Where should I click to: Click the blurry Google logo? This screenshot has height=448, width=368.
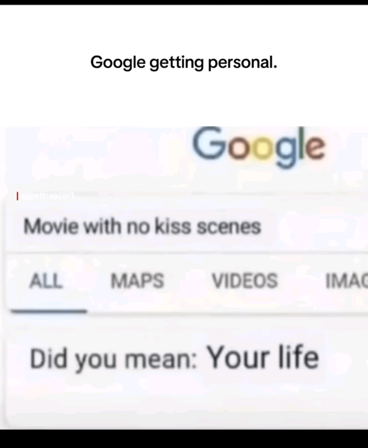pos(259,148)
